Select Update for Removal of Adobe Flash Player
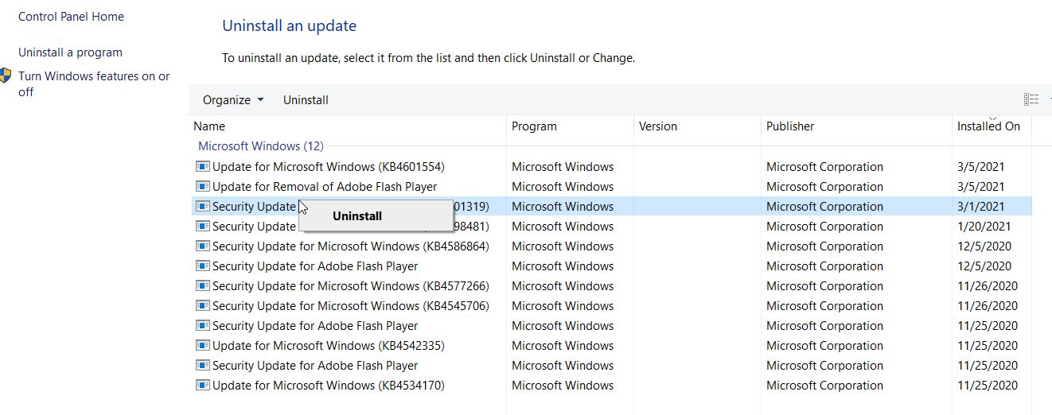Viewport: 1052px width, 415px height. click(x=325, y=187)
